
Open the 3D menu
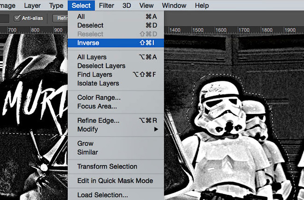(x=127, y=6)
